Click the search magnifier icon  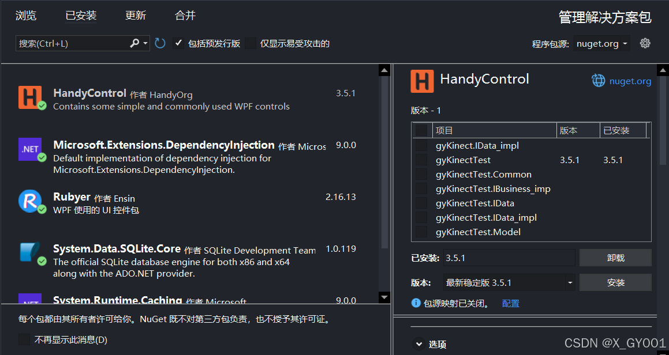pyautogui.click(x=133, y=43)
